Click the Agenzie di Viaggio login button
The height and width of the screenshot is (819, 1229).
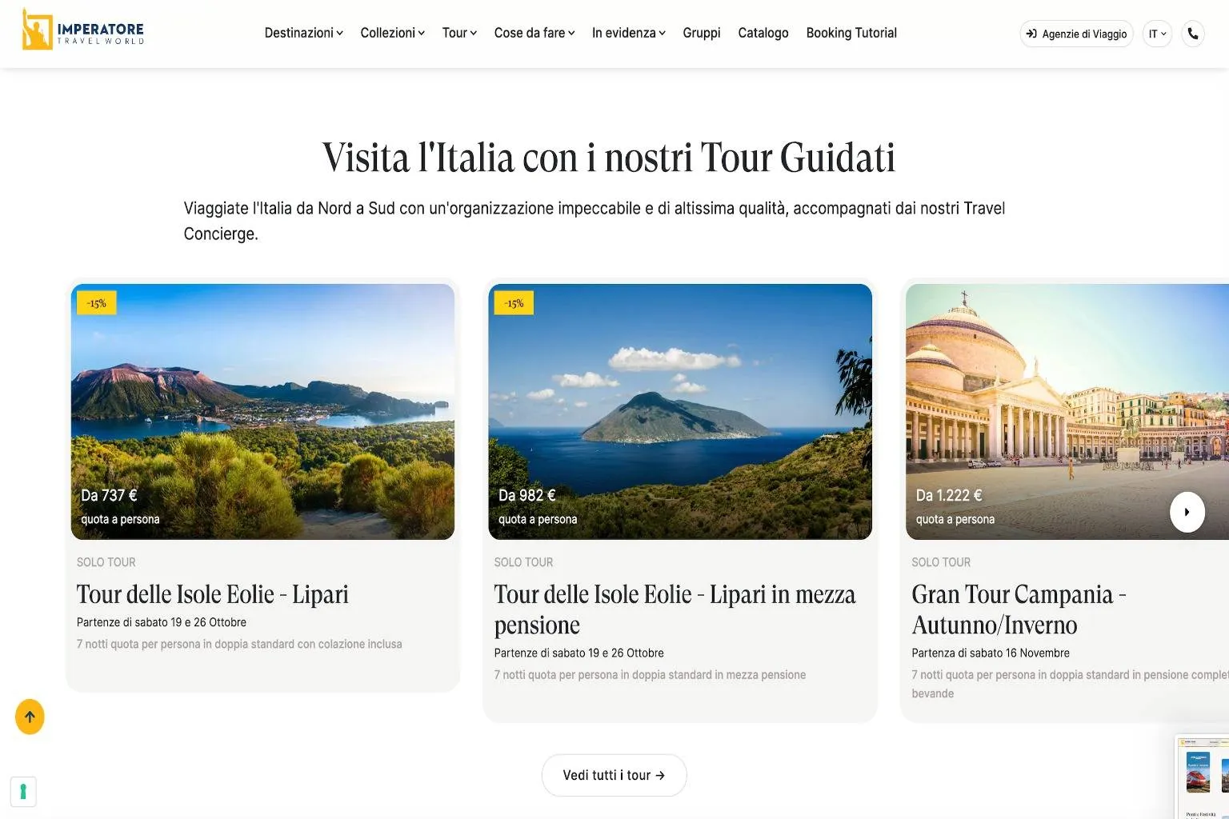(x=1076, y=34)
